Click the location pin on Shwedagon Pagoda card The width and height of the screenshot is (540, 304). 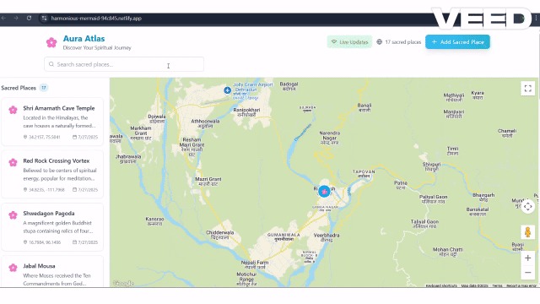25,242
